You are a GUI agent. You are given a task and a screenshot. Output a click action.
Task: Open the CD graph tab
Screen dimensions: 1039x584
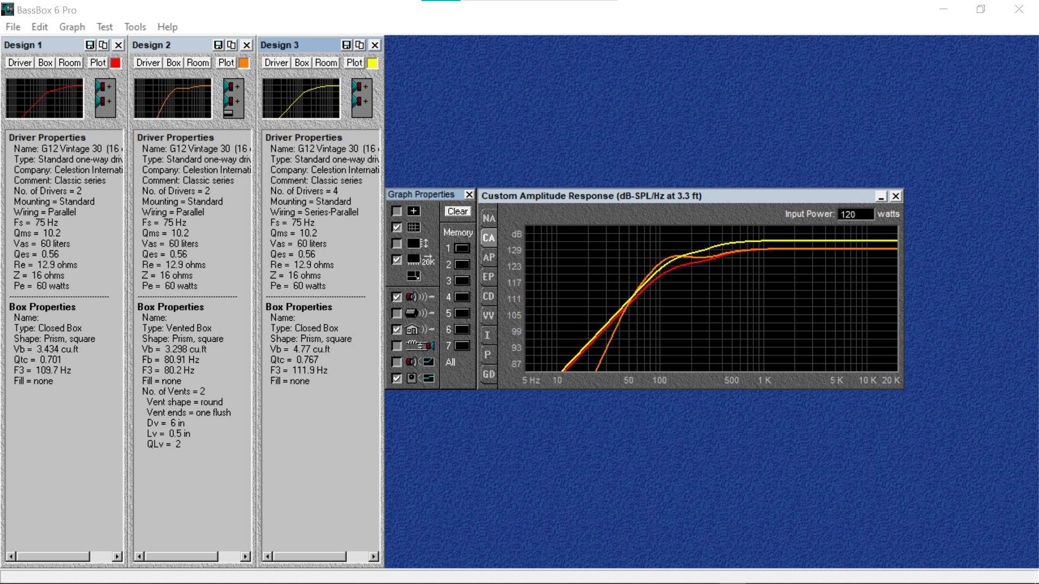click(x=489, y=296)
